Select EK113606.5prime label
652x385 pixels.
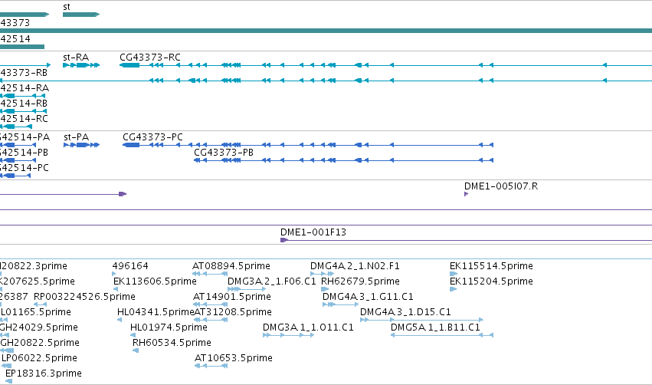(x=155, y=281)
